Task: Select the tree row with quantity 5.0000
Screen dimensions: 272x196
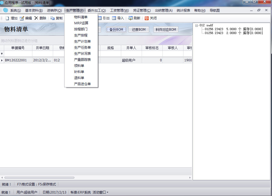Action: click(x=234, y=29)
